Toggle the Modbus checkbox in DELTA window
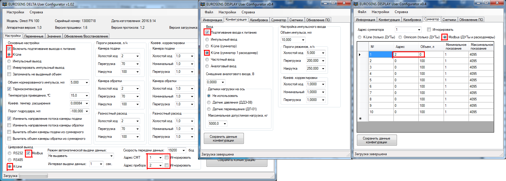506x181 pixels. pos(28,153)
